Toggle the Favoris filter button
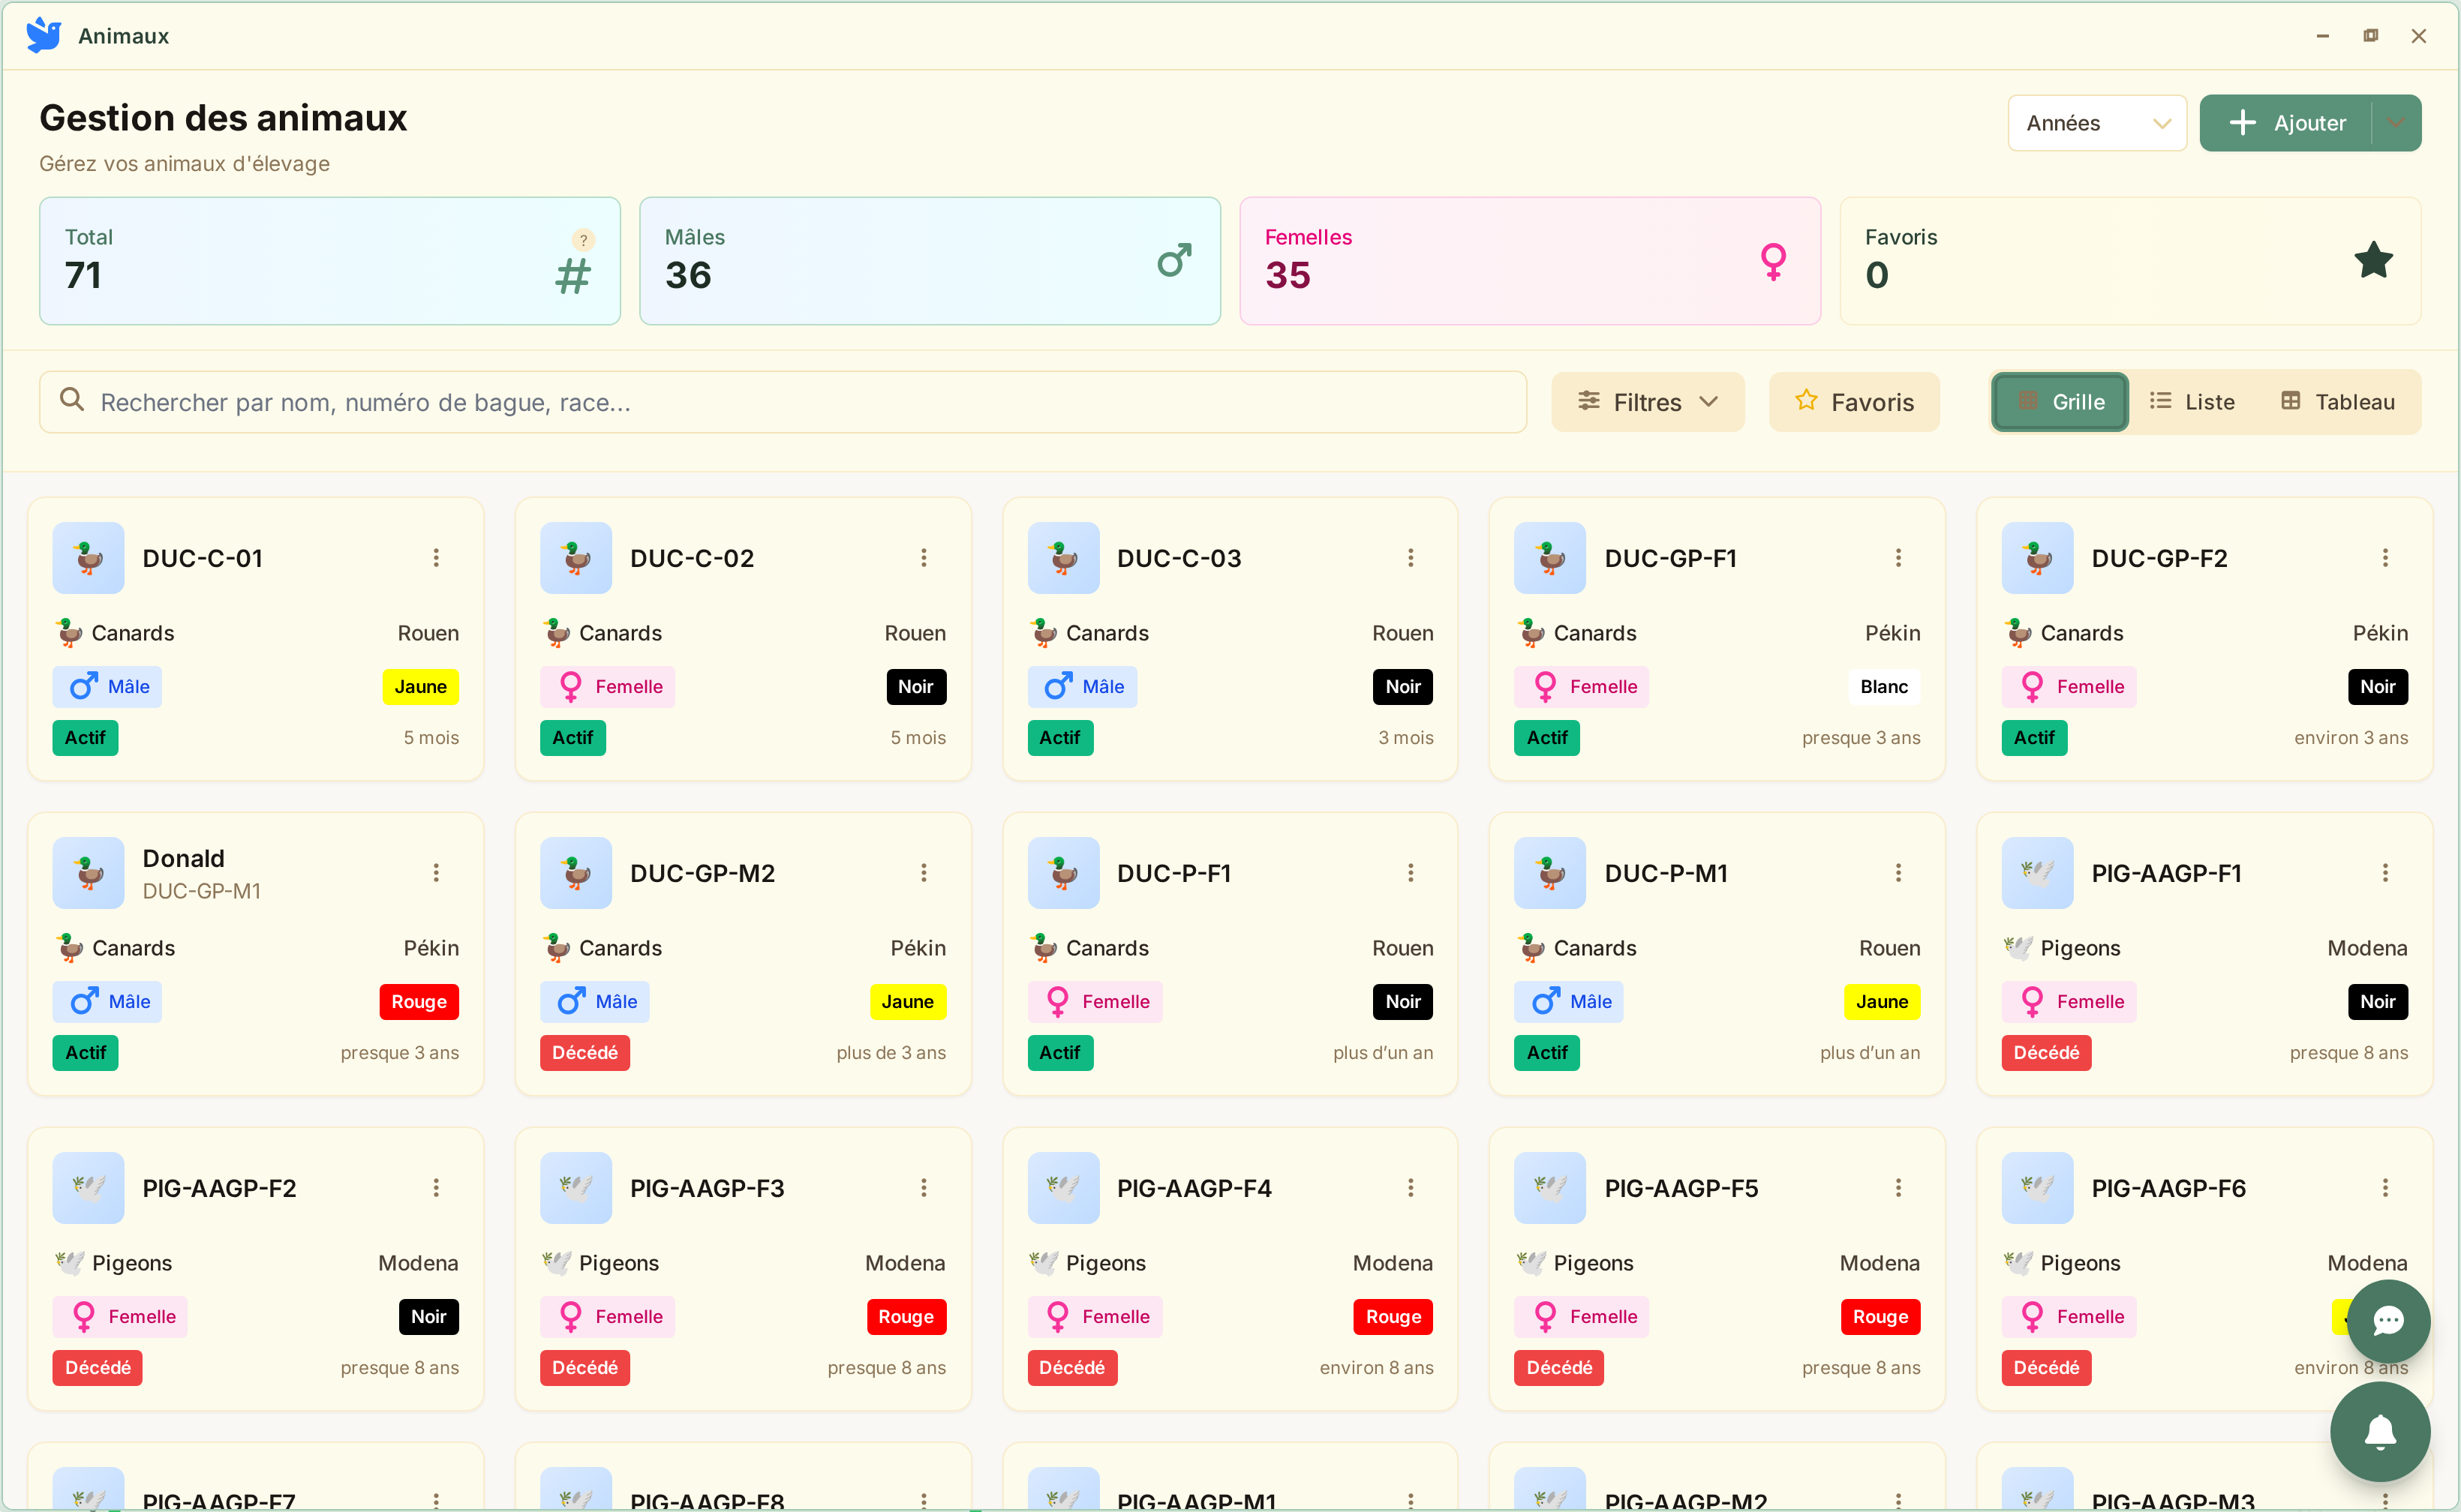Image resolution: width=2461 pixels, height=1512 pixels. pyautogui.click(x=1854, y=402)
